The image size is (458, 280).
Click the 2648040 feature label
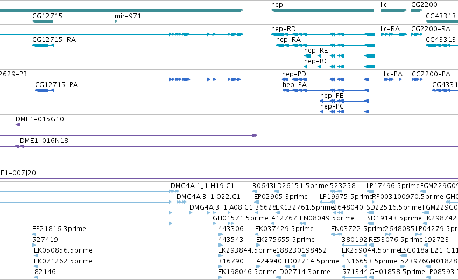(x=348, y=207)
